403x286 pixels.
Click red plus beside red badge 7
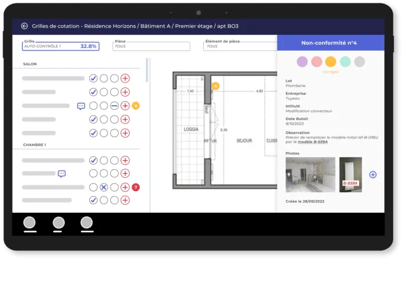click(x=125, y=187)
